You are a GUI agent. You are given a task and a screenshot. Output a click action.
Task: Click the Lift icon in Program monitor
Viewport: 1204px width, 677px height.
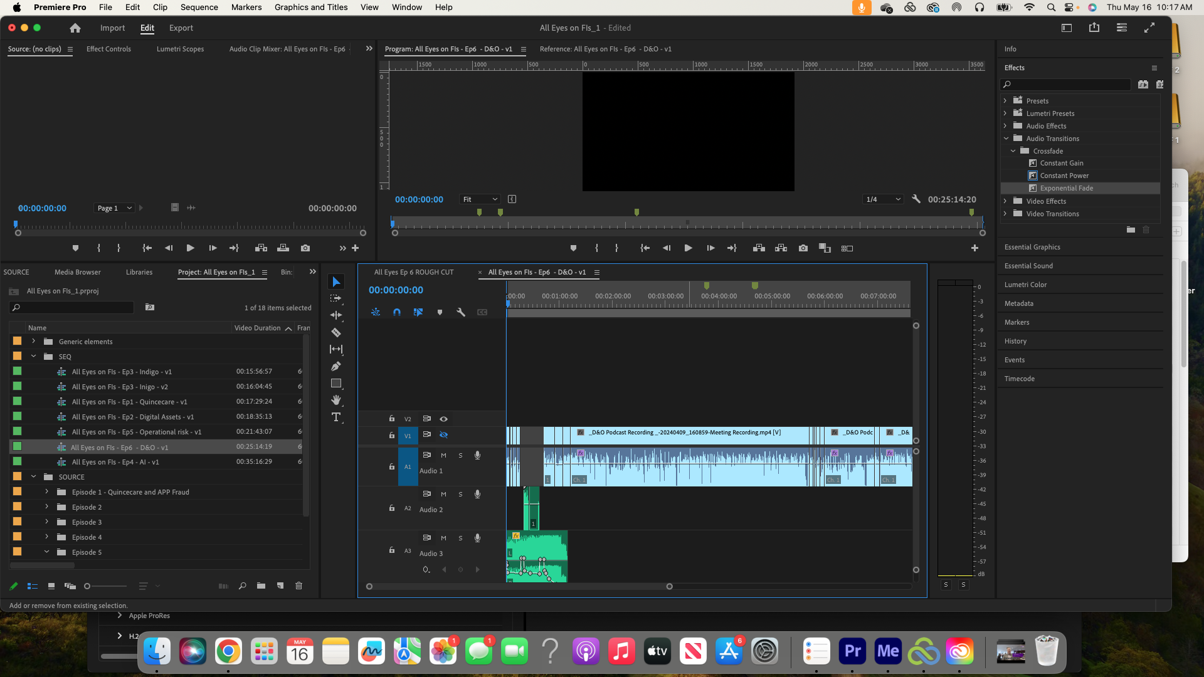759,248
